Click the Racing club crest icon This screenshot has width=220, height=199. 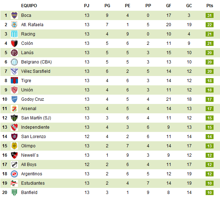[x=14, y=34]
